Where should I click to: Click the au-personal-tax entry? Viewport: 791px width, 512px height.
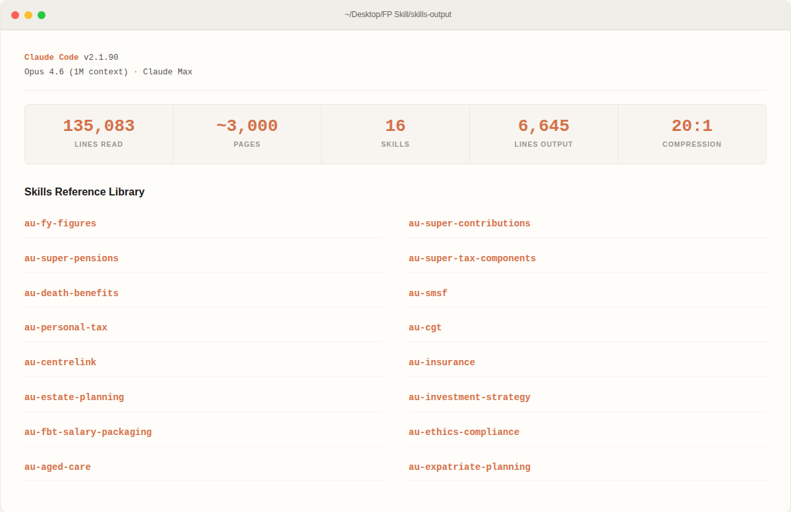[66, 328]
